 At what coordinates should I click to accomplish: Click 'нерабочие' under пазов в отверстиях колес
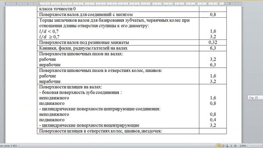pyautogui.click(x=50, y=81)
